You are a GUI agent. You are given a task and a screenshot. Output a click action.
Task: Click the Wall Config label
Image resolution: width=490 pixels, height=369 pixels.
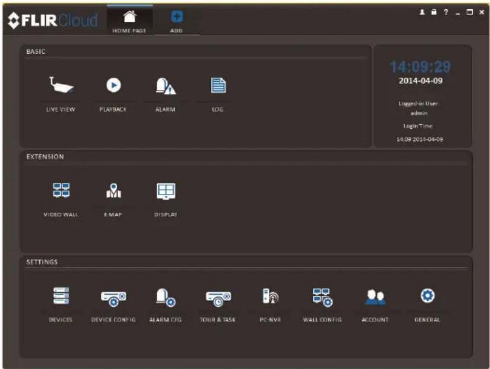(x=323, y=320)
